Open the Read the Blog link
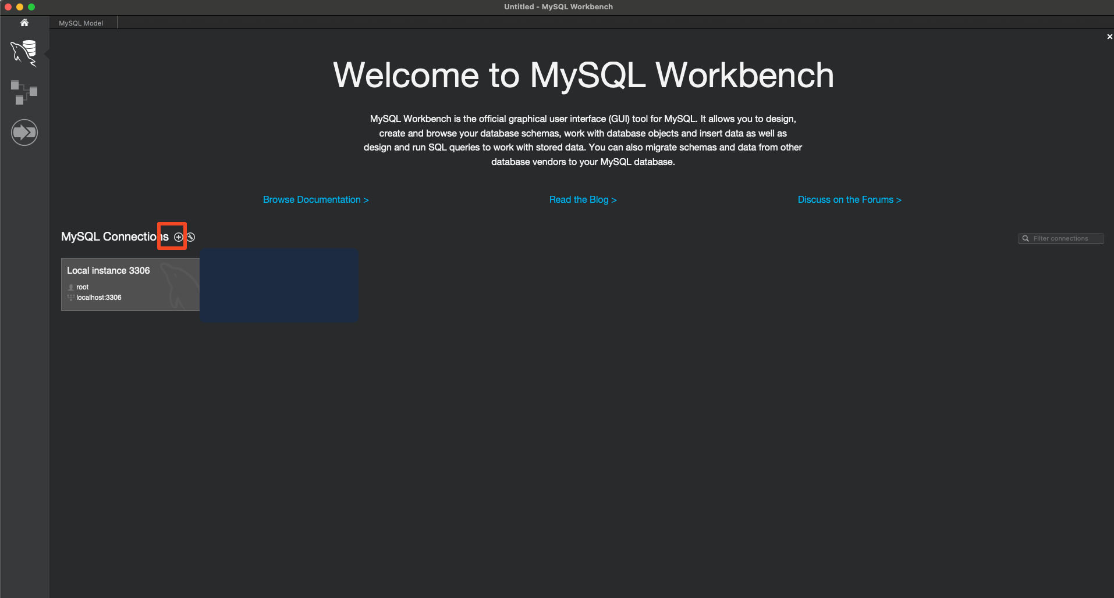Viewport: 1114px width, 598px height. click(x=583, y=199)
